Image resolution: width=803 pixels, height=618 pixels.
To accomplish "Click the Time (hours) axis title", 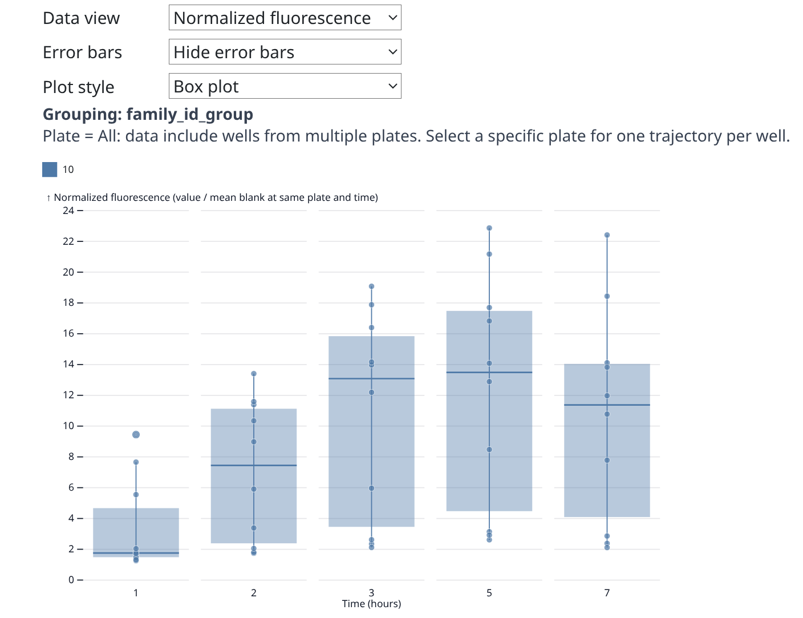I will (x=371, y=604).
